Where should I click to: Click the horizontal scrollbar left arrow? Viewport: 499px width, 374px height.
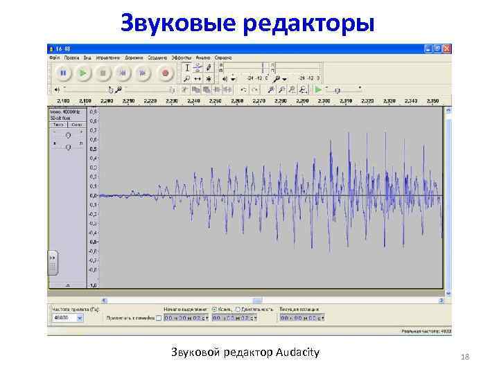point(105,301)
